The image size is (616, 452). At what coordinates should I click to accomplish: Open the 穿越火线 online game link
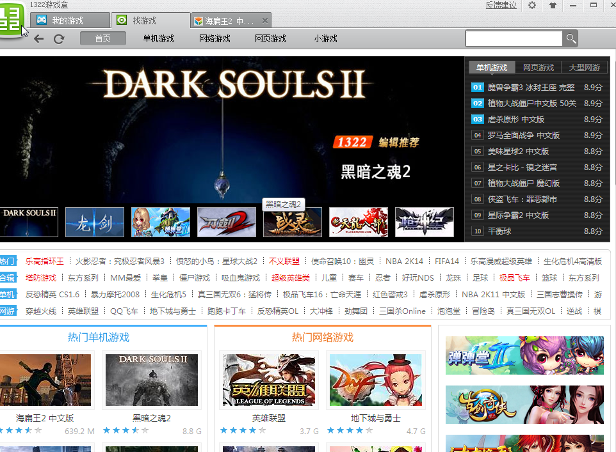pos(41,311)
